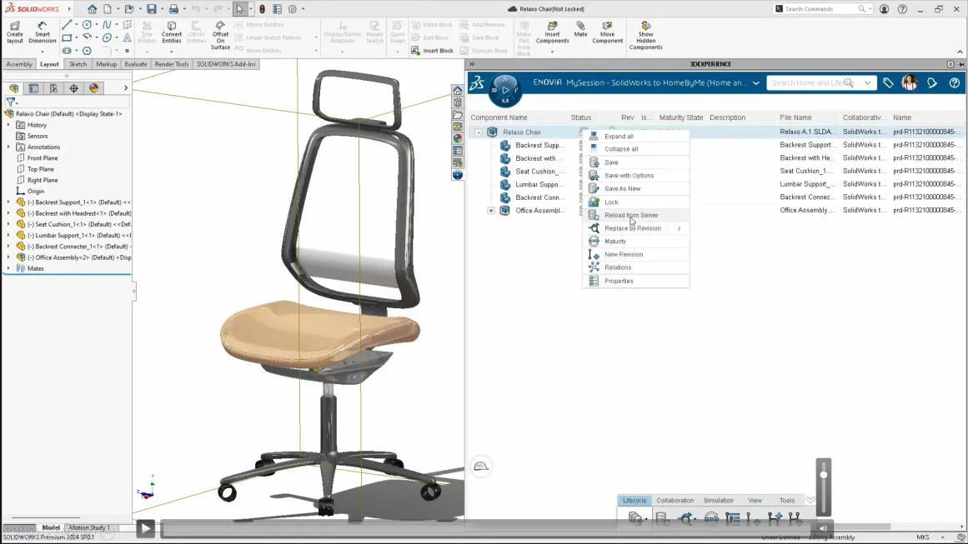Mute the video using speaker icon

[x=822, y=527]
